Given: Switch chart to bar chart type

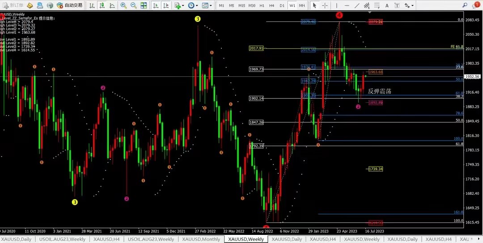Looking at the screenshot, I should pos(92,5).
